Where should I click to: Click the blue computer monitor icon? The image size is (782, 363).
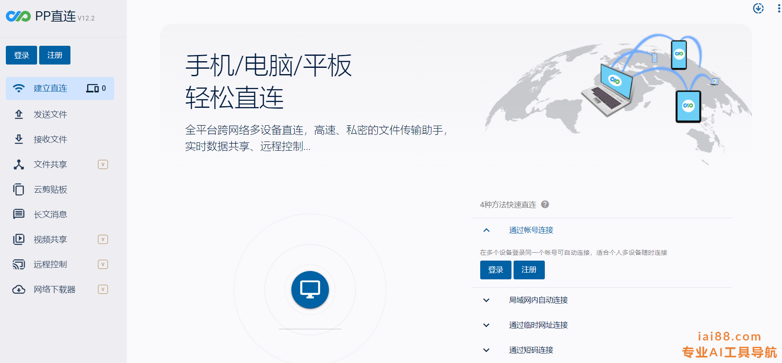(310, 290)
